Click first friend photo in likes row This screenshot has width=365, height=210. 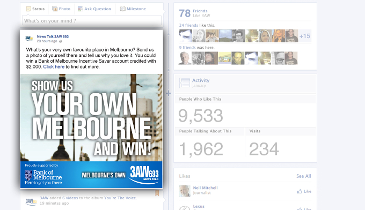(x=186, y=36)
